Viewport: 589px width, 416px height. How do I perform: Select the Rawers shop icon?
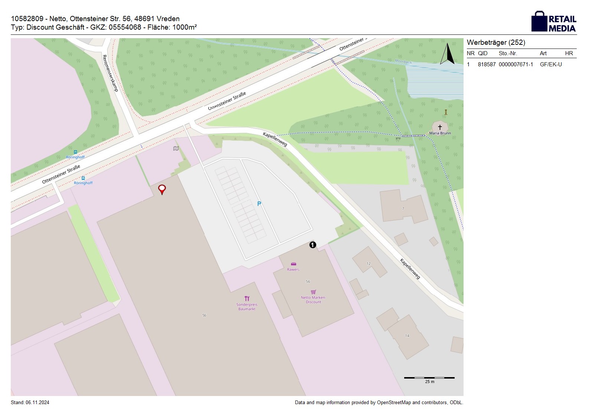point(293,264)
